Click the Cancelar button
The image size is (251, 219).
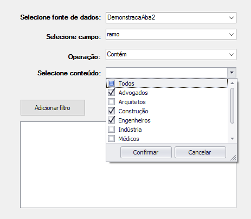click(200, 152)
